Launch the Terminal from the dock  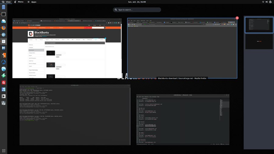pos(3,14)
